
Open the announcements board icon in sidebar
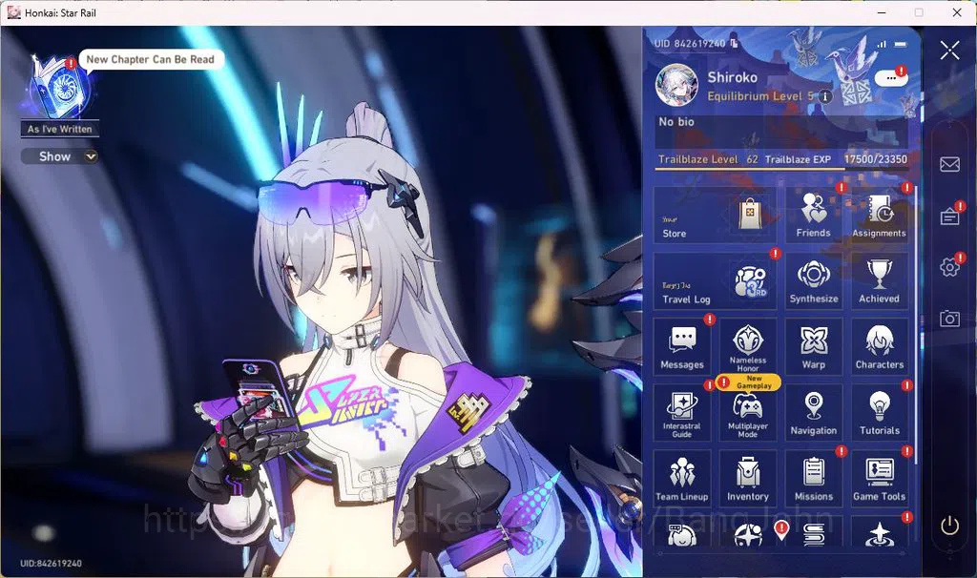pyautogui.click(x=949, y=217)
